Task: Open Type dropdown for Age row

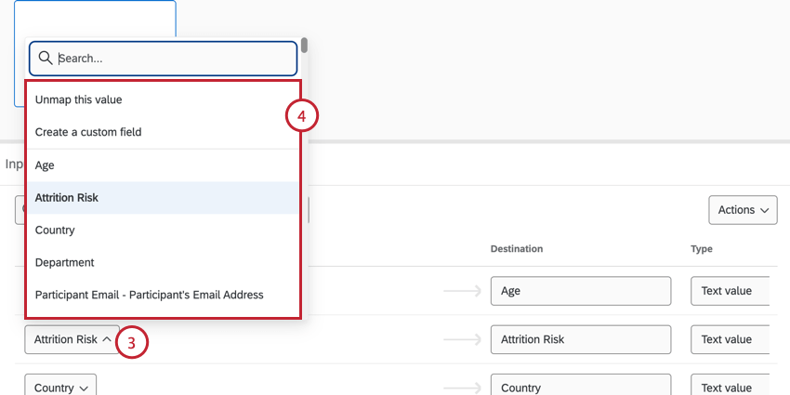Action: tap(730, 291)
